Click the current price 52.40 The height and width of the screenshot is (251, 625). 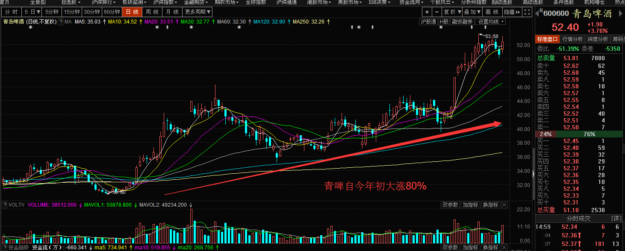pyautogui.click(x=565, y=27)
